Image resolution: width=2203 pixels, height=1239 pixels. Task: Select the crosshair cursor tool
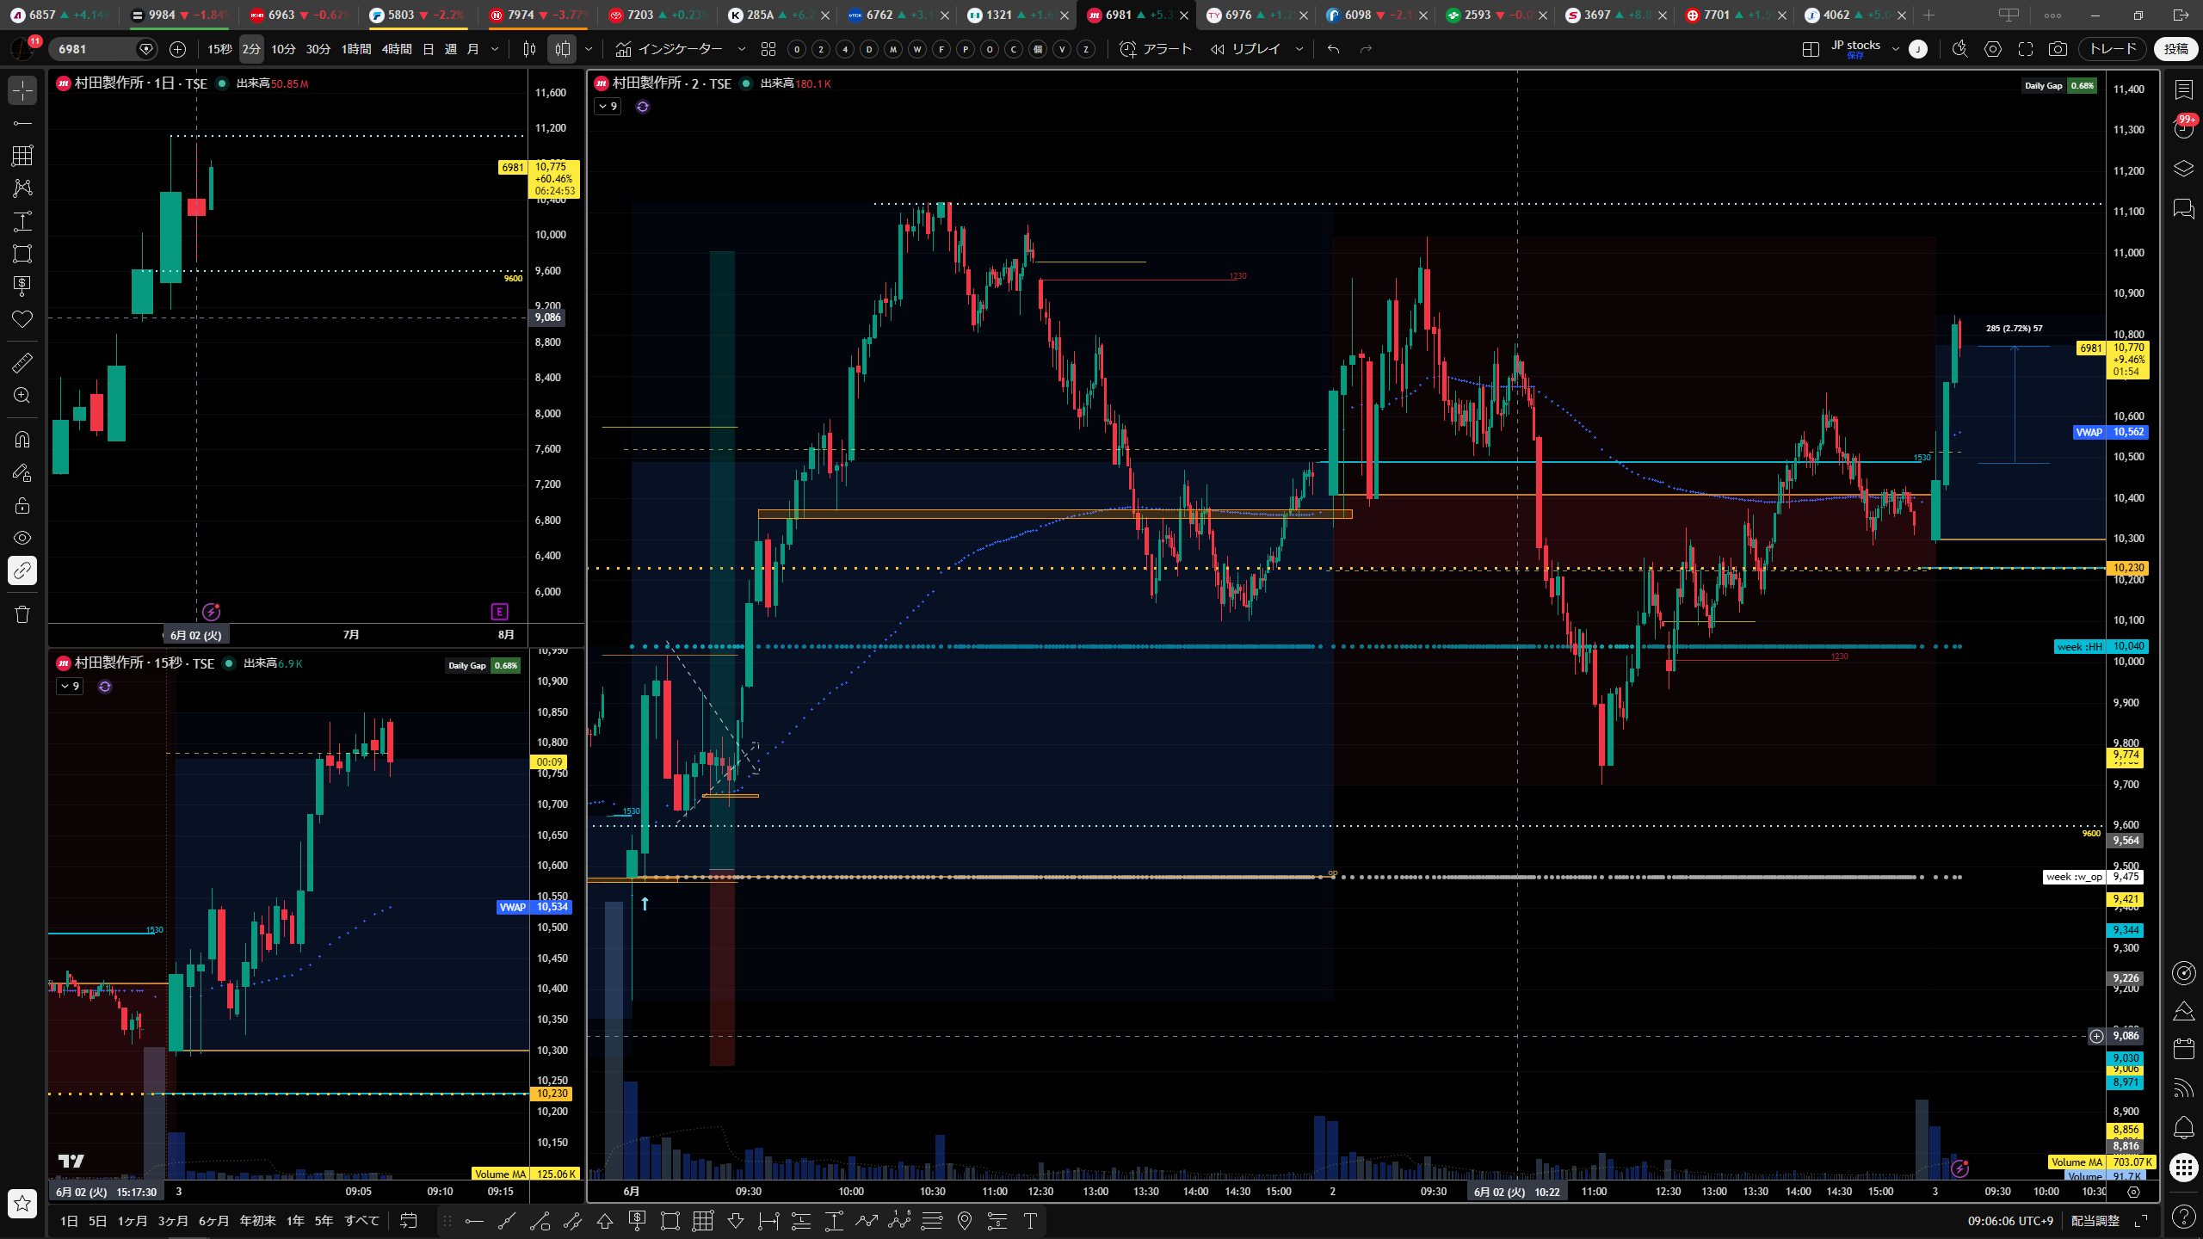(x=22, y=90)
